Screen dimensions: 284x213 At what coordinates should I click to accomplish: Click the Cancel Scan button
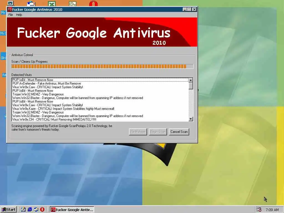179,132
